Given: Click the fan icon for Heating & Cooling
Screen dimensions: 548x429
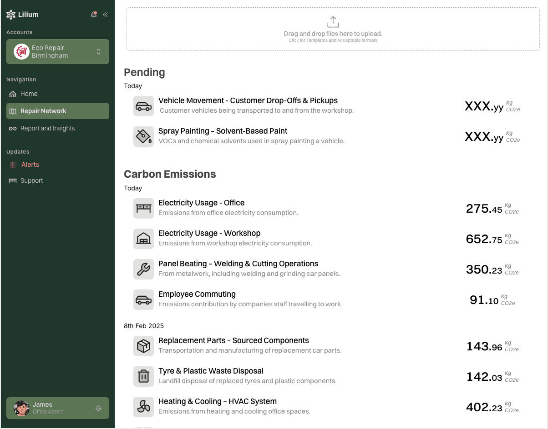Looking at the screenshot, I should 143,407.
